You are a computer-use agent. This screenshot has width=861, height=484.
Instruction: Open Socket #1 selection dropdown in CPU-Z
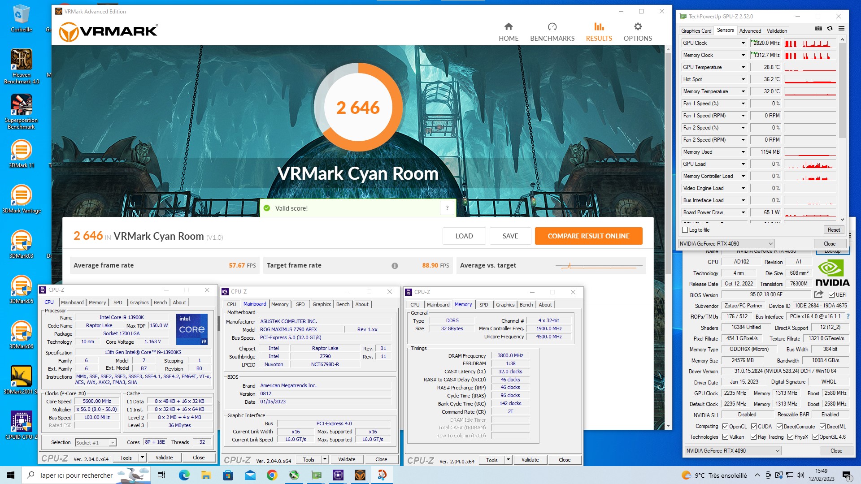click(x=96, y=443)
